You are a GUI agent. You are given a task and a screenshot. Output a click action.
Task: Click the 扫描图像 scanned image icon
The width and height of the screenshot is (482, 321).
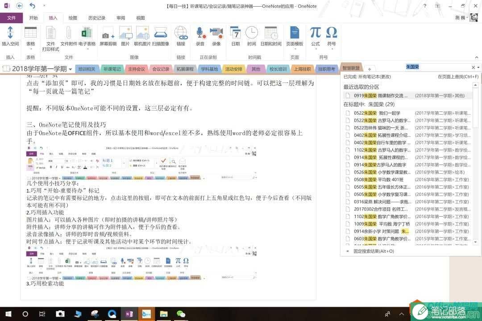pyautogui.click(x=161, y=33)
